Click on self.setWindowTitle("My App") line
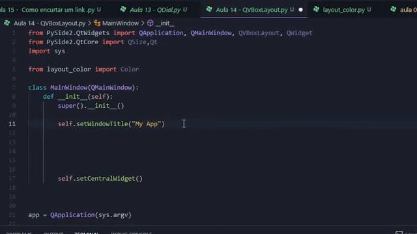This screenshot has width=417, height=234. click(x=111, y=124)
